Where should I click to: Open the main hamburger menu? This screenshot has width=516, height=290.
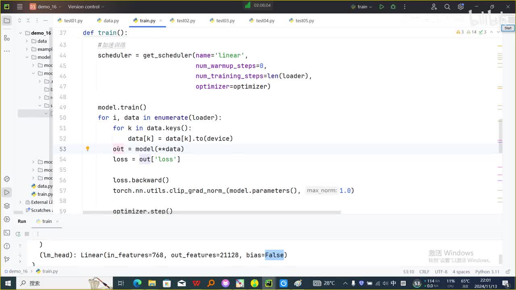[x=20, y=7]
